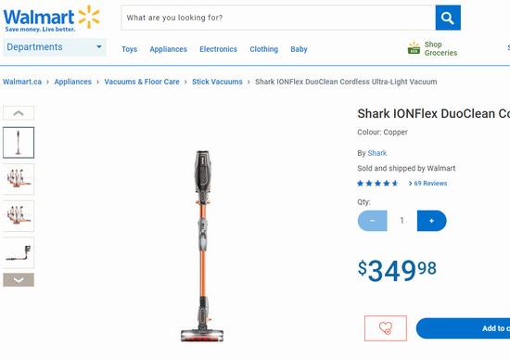
Task: Click the star rating icons
Action: click(377, 184)
